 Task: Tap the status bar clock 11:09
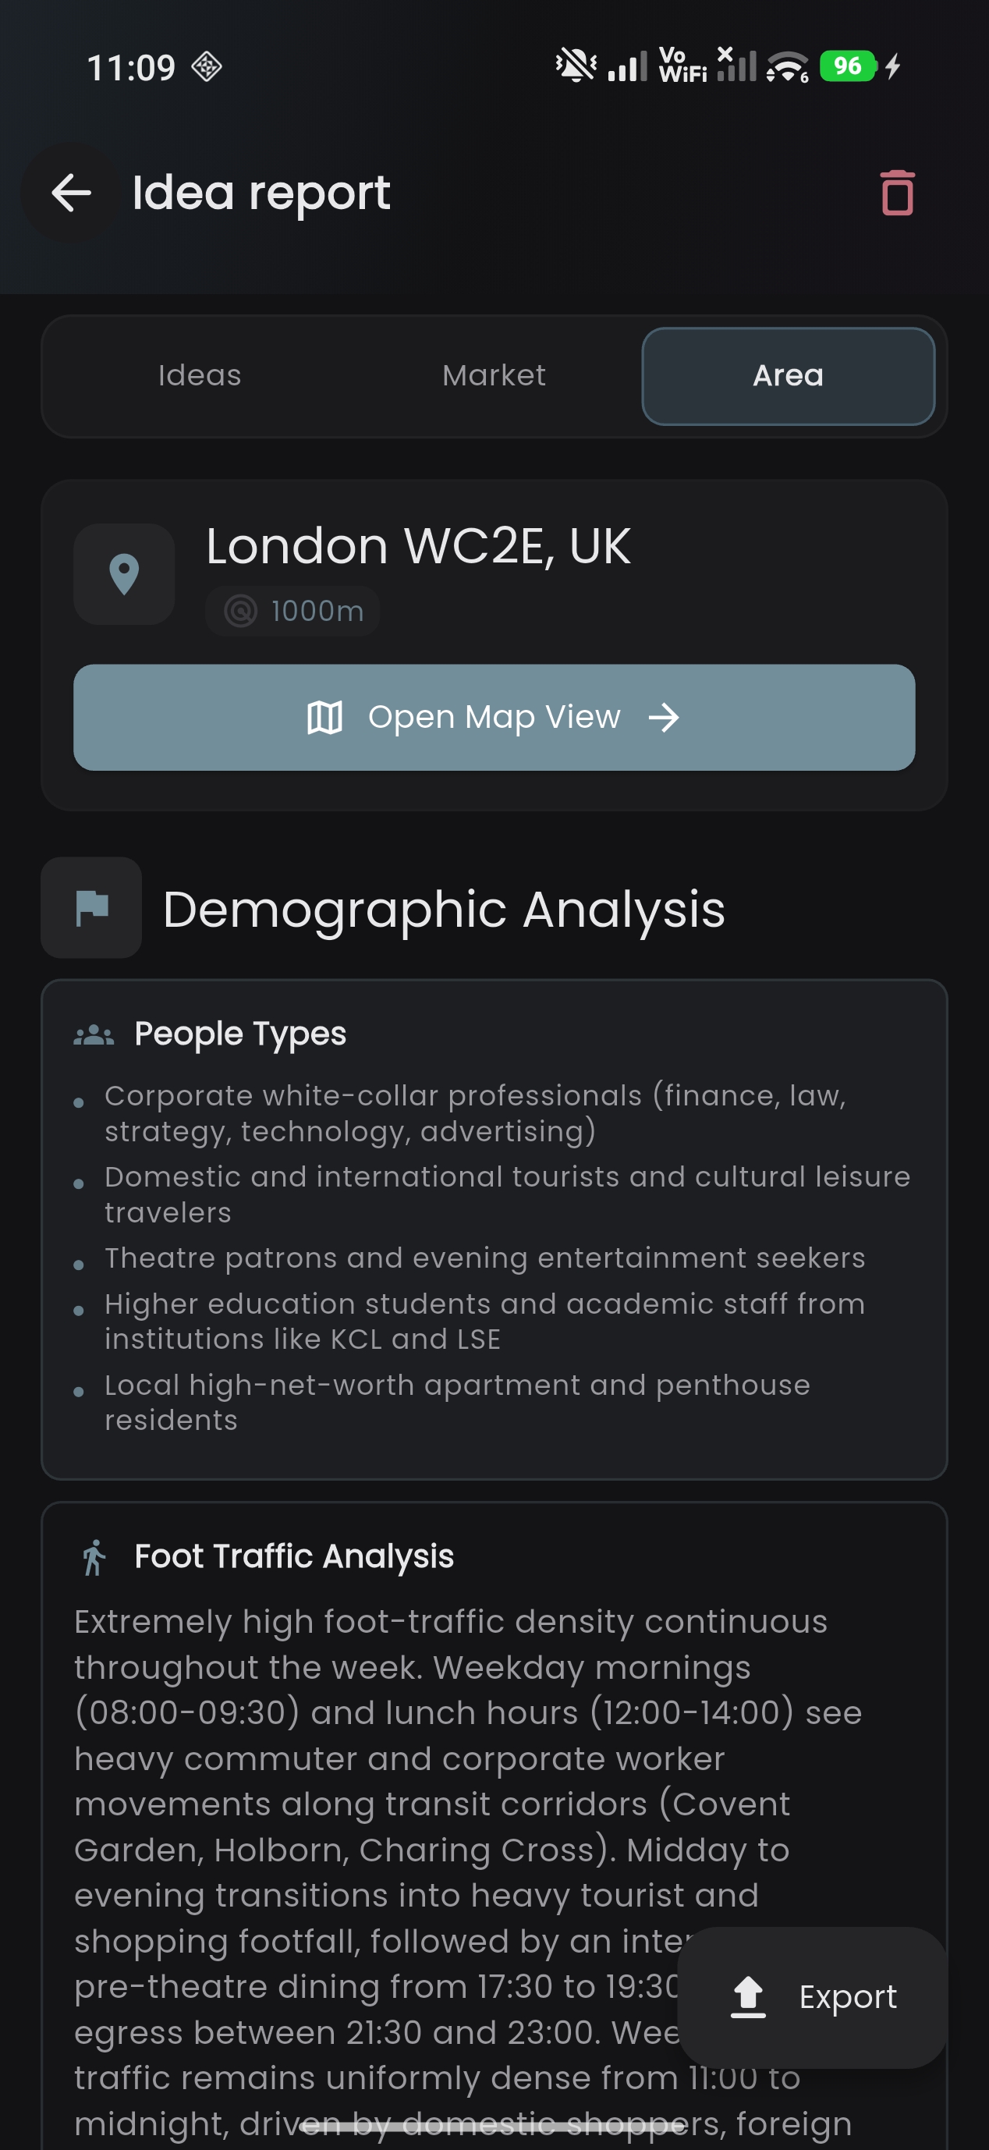tap(131, 68)
